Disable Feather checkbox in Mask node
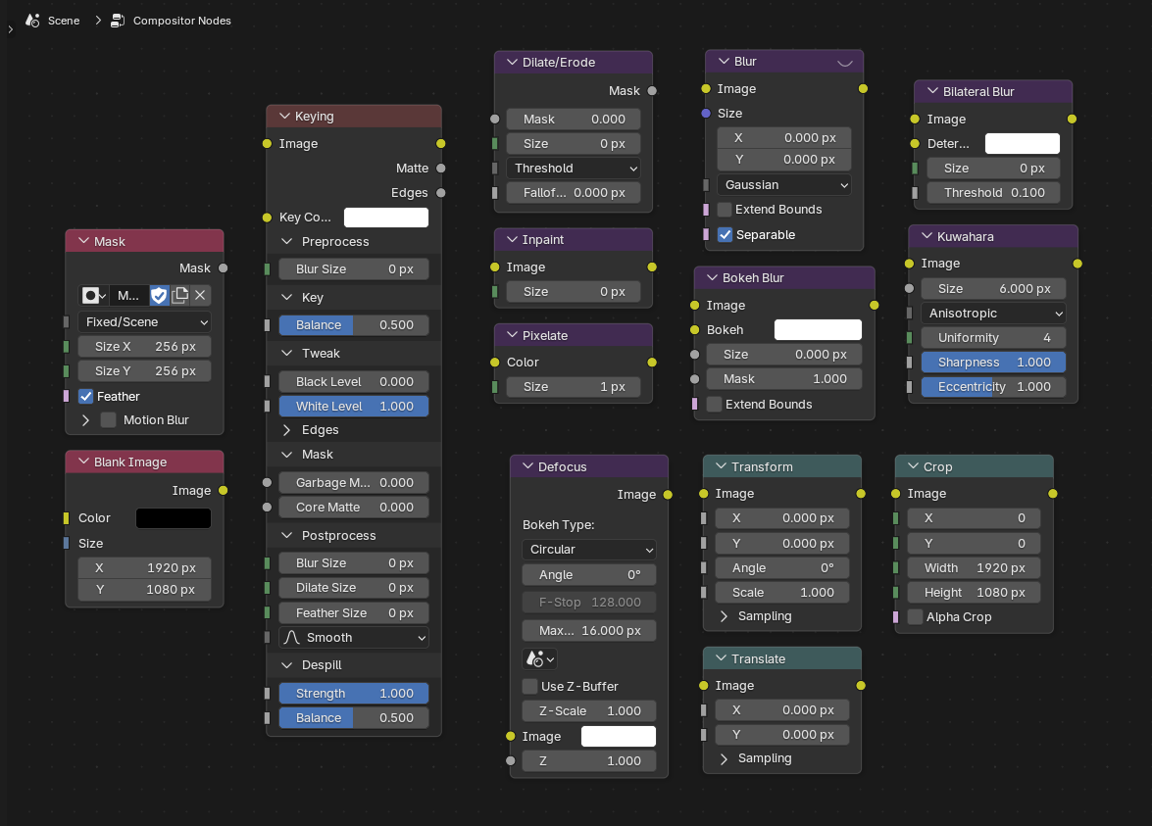 point(86,397)
